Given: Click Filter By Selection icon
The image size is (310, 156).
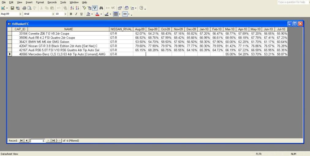Looking at the screenshot, I should tap(84, 8).
